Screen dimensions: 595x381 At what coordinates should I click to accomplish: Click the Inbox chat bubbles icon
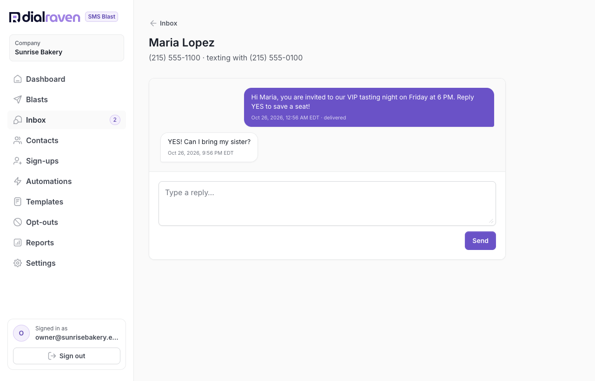[x=18, y=120]
